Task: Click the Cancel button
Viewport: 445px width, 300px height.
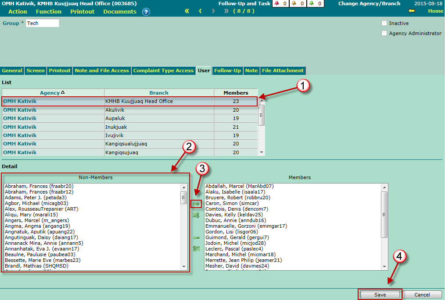Action: (x=422, y=295)
